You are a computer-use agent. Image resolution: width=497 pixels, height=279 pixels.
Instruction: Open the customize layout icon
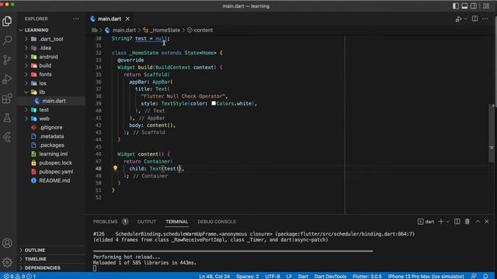click(486, 6)
